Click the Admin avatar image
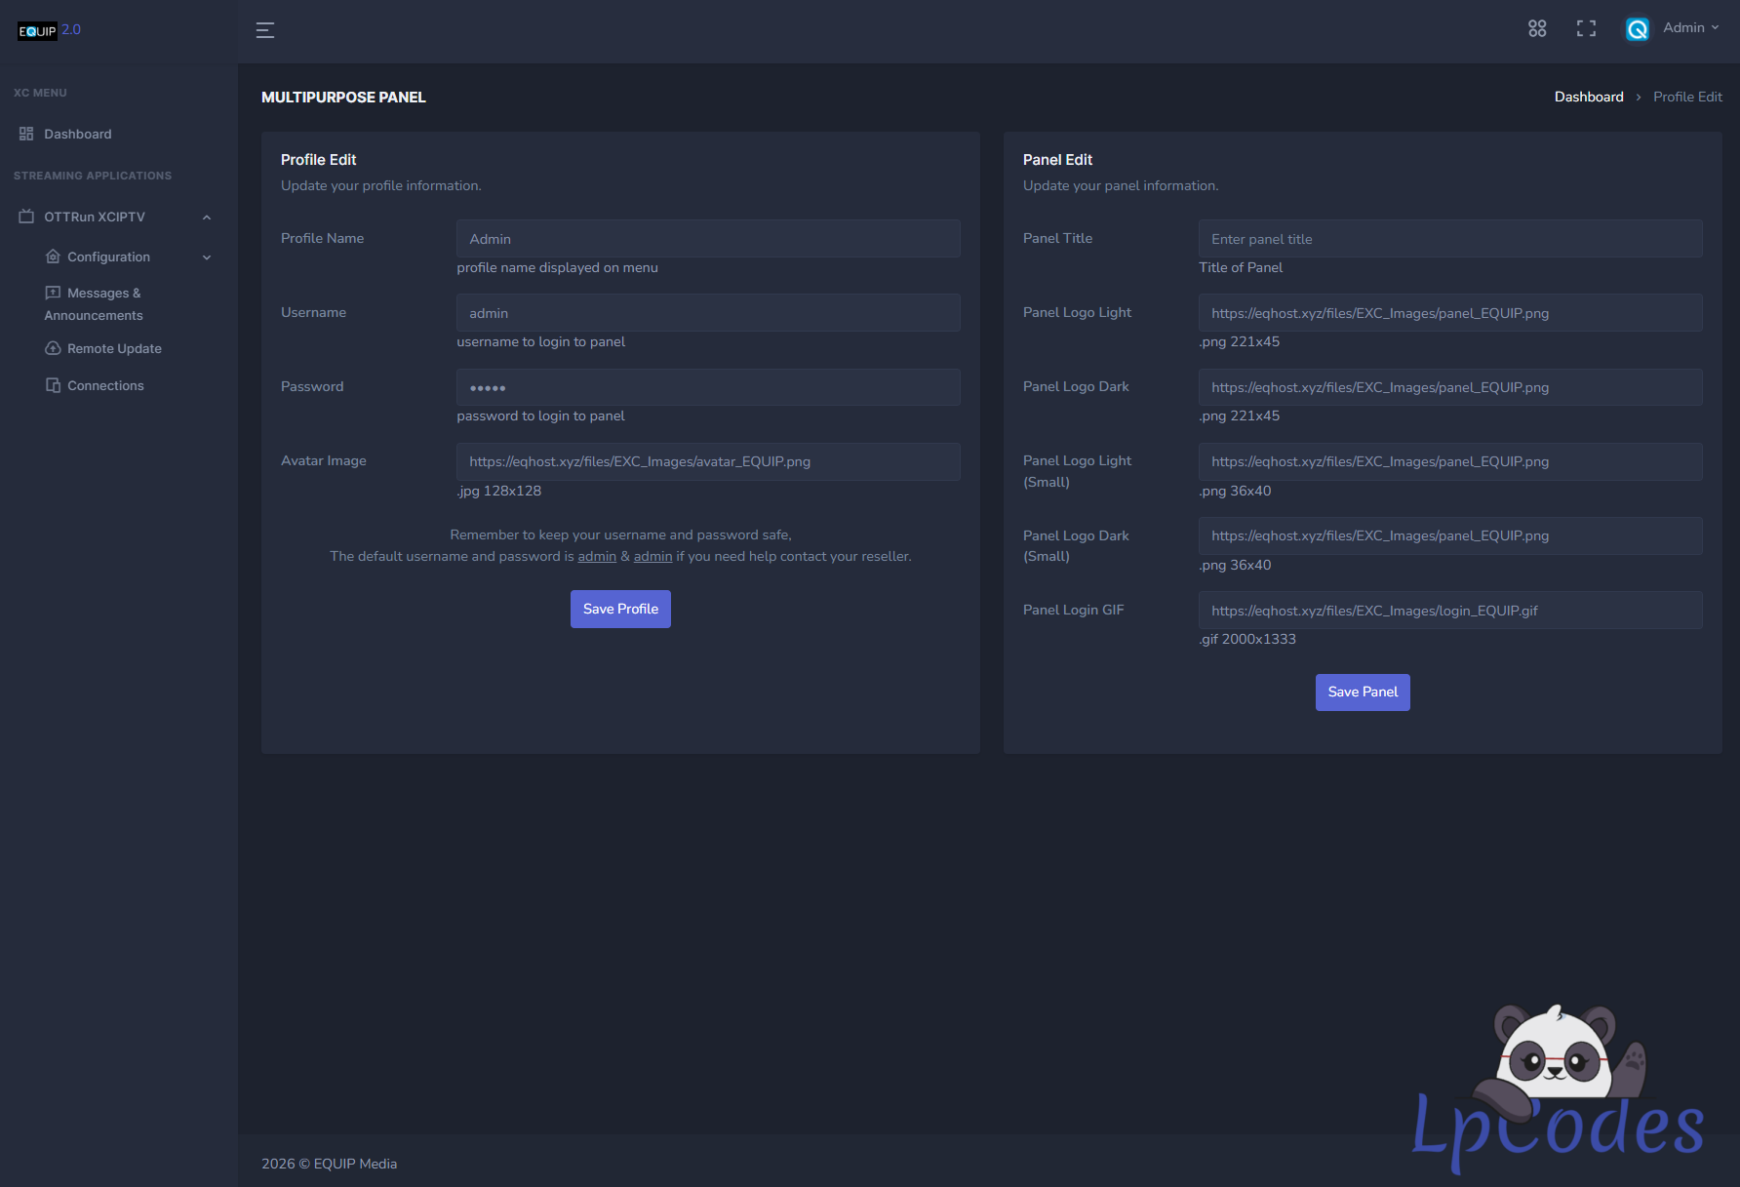The image size is (1740, 1187). pos(1638,29)
